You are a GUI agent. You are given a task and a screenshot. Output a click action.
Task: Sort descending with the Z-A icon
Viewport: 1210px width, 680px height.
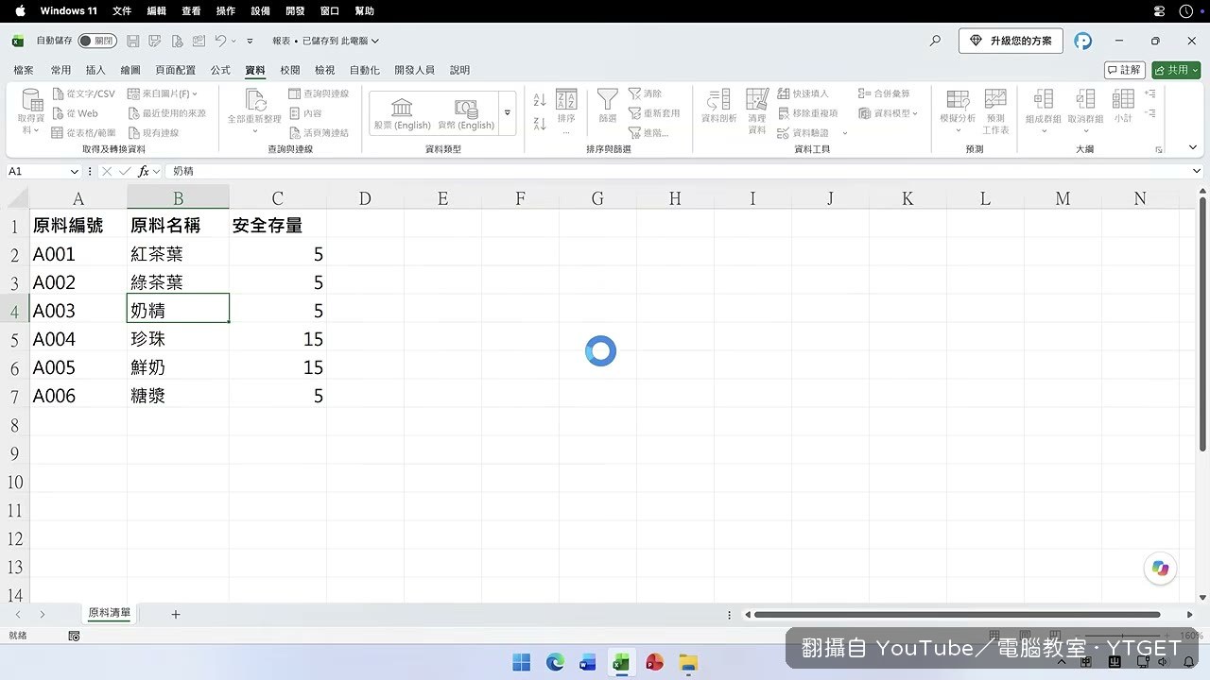(x=540, y=124)
